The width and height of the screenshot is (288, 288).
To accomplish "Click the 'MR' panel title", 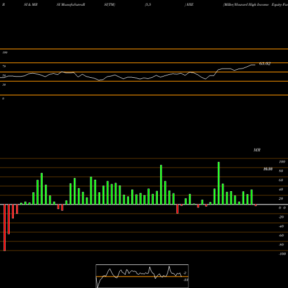I will [x=257, y=150].
